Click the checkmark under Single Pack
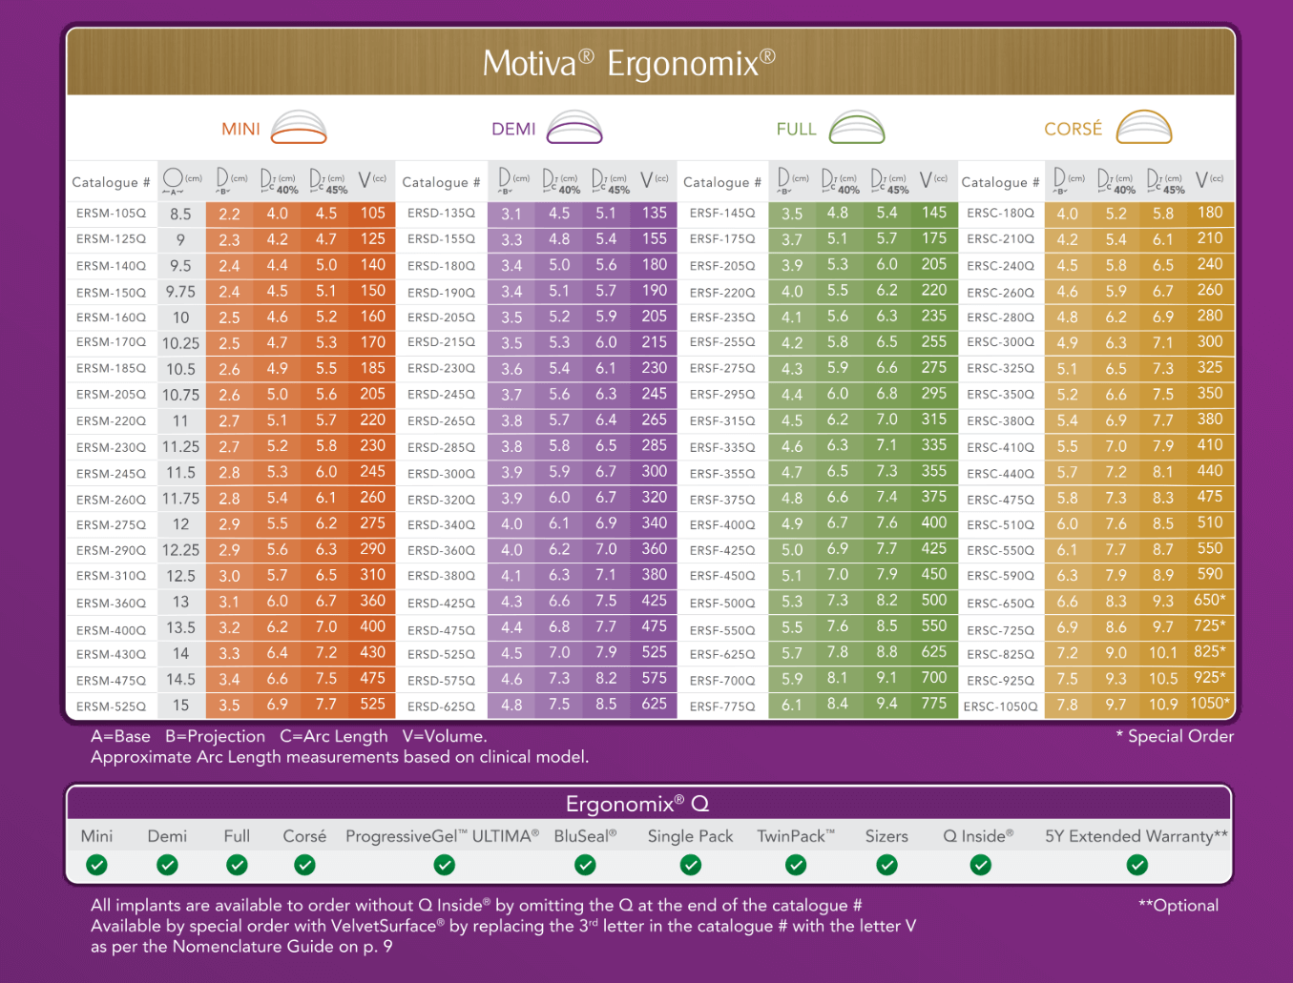 (x=691, y=865)
